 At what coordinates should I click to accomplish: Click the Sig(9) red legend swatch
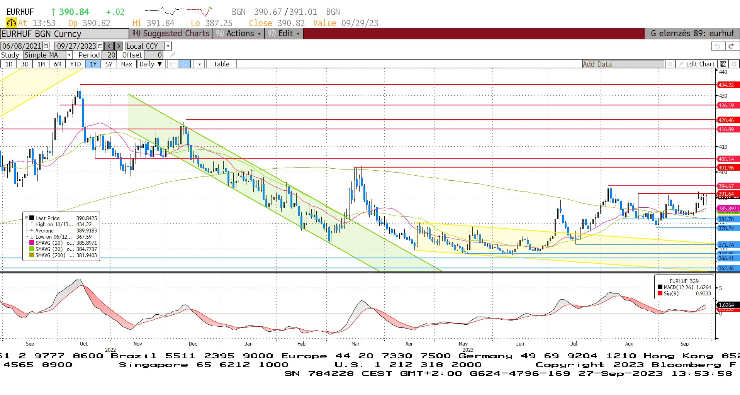tap(660, 293)
